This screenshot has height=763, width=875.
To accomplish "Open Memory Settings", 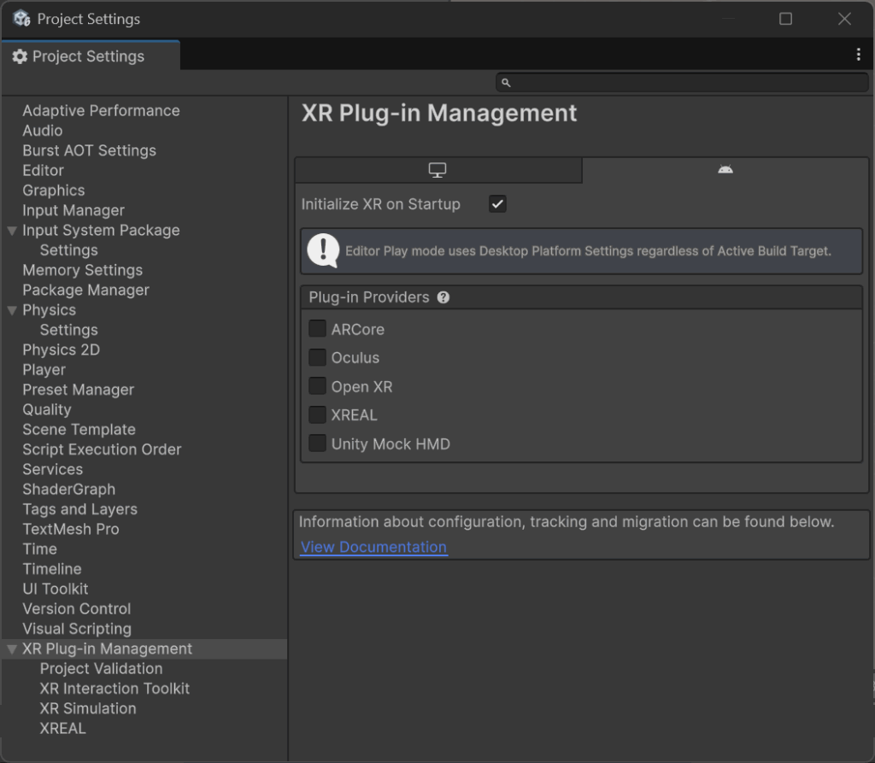I will point(83,270).
